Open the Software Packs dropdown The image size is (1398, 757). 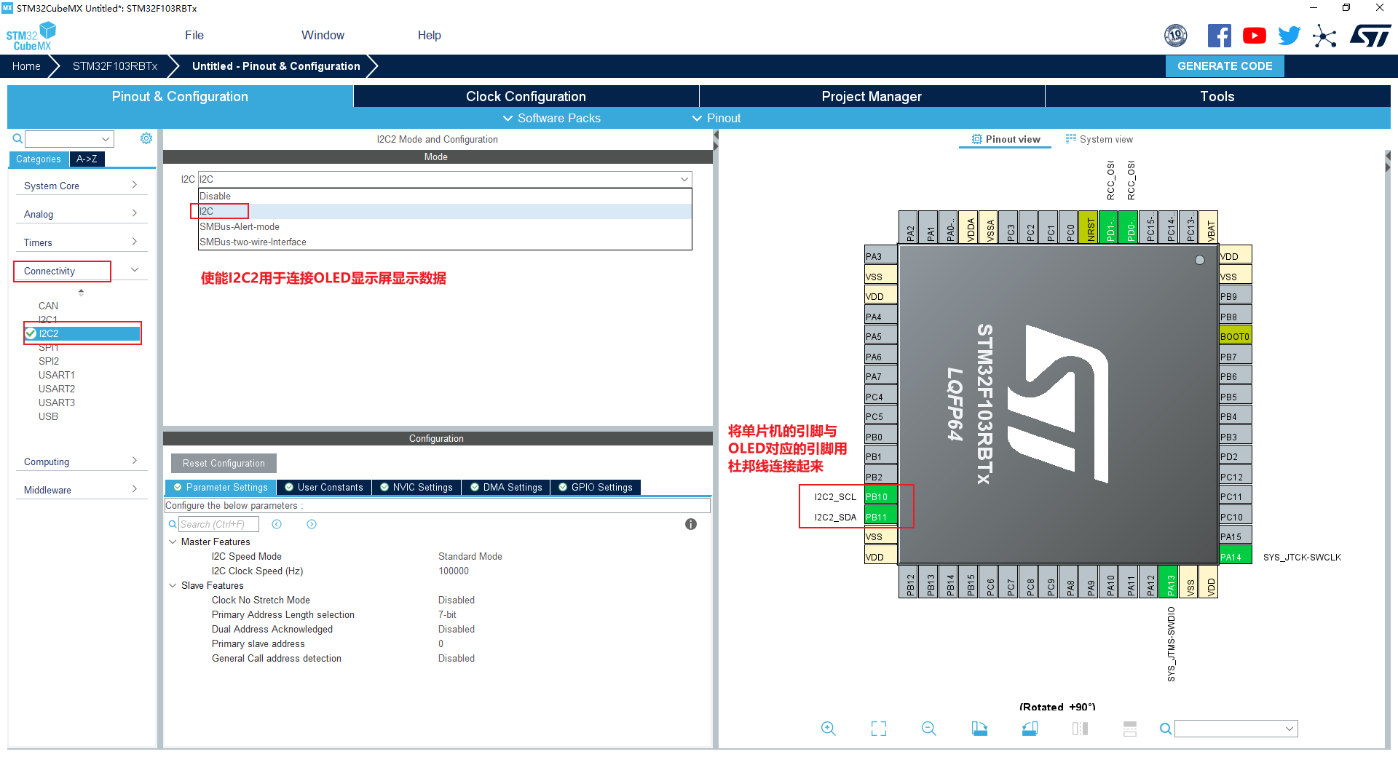point(552,118)
